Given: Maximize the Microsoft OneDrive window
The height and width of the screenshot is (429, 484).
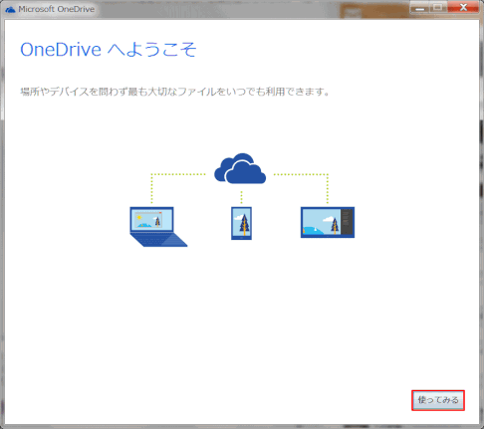Looking at the screenshot, I should (438, 7).
